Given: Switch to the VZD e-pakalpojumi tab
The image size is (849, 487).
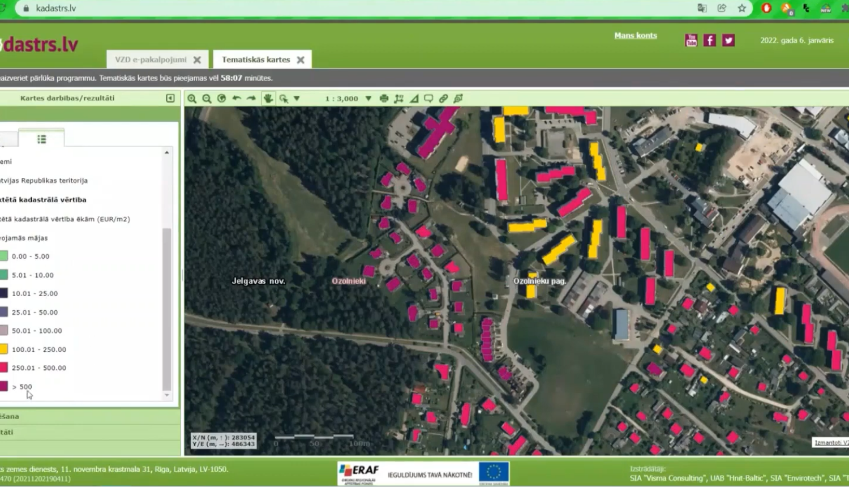Looking at the screenshot, I should pos(151,59).
